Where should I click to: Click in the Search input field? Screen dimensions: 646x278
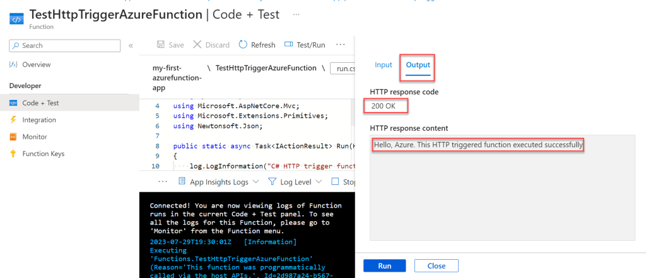65,45
